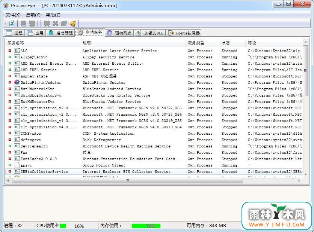The image size is (314, 232).
Task: Sort by the 服务类型 column header
Action: pos(202,43)
